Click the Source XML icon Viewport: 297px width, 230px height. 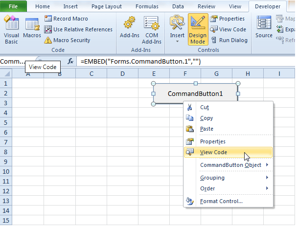tap(264, 28)
